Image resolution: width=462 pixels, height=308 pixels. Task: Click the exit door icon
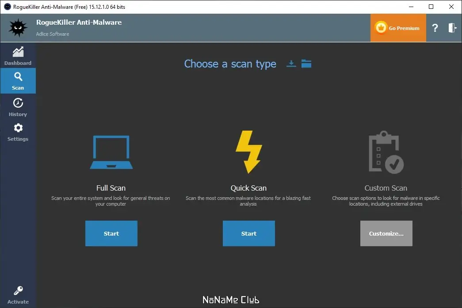(452, 28)
